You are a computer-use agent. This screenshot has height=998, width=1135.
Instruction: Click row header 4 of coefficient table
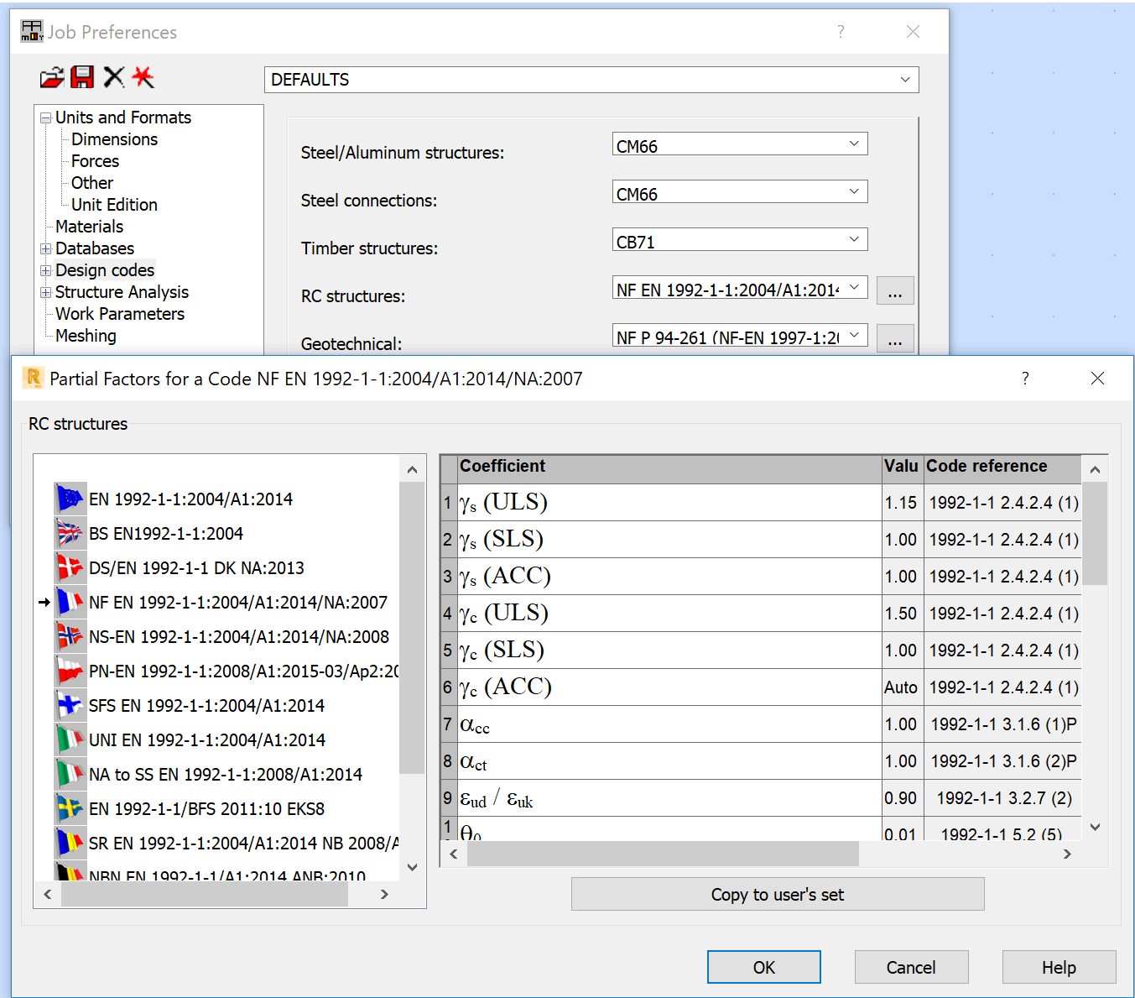448,613
